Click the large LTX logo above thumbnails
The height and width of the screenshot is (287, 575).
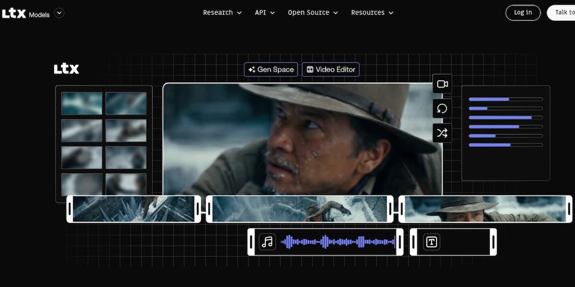(x=66, y=69)
